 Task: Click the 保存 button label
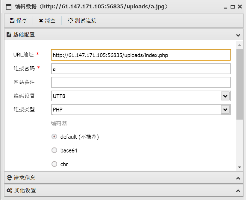point(22,21)
